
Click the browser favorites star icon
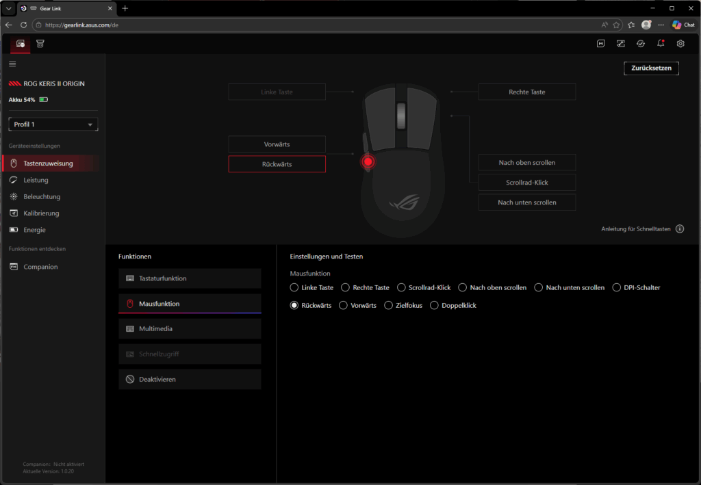pos(616,25)
